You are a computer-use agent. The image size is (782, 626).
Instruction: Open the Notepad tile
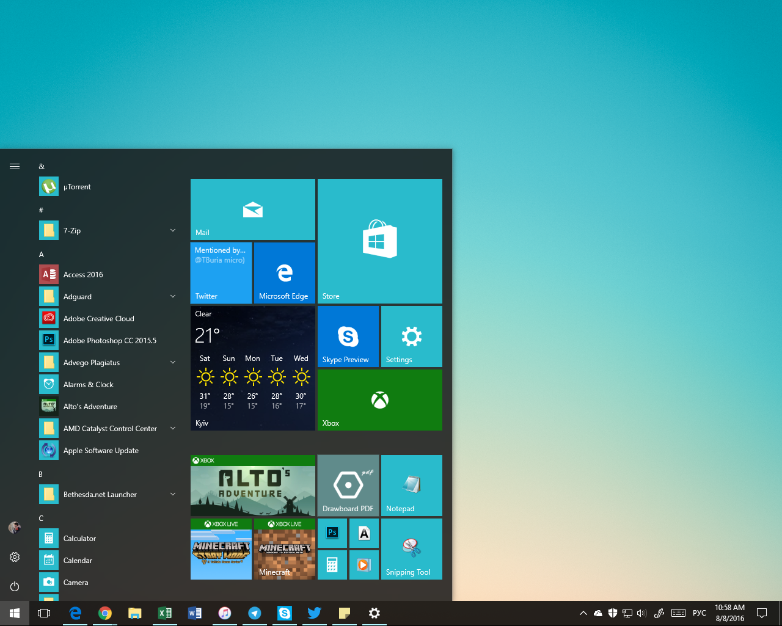(x=412, y=486)
